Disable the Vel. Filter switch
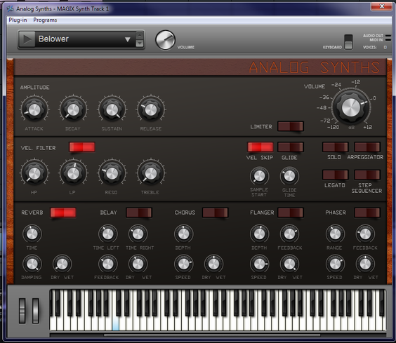Image resolution: width=396 pixels, height=343 pixels. (x=82, y=147)
